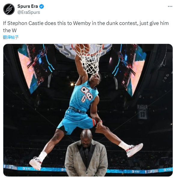Click the SLAM DUNK sign at bottom right
Viewport: 176px width, 178px height.
pyautogui.click(x=153, y=171)
